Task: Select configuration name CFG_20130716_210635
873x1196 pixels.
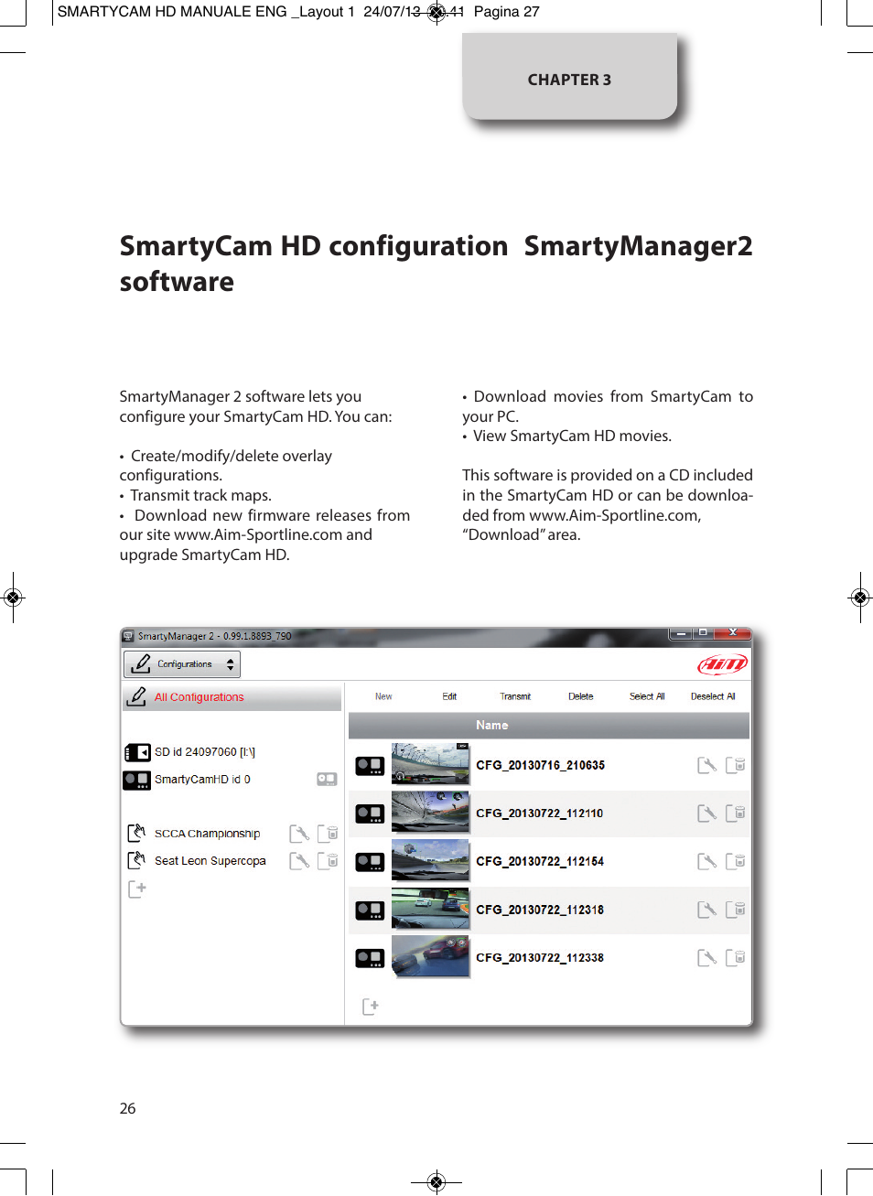Action: [x=540, y=765]
